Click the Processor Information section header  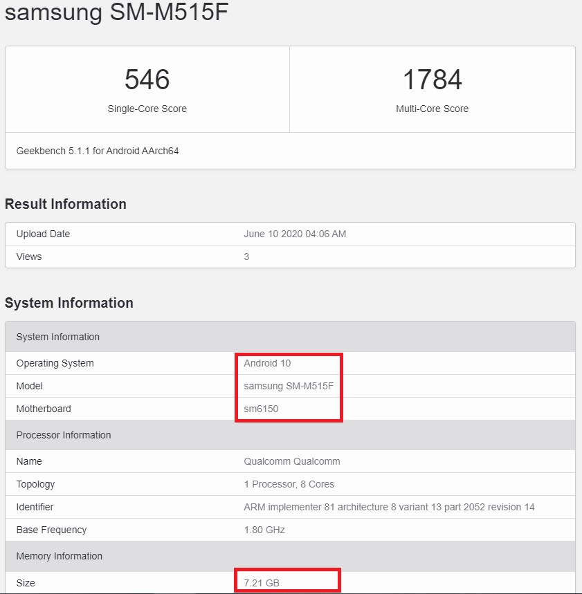pyautogui.click(x=64, y=435)
